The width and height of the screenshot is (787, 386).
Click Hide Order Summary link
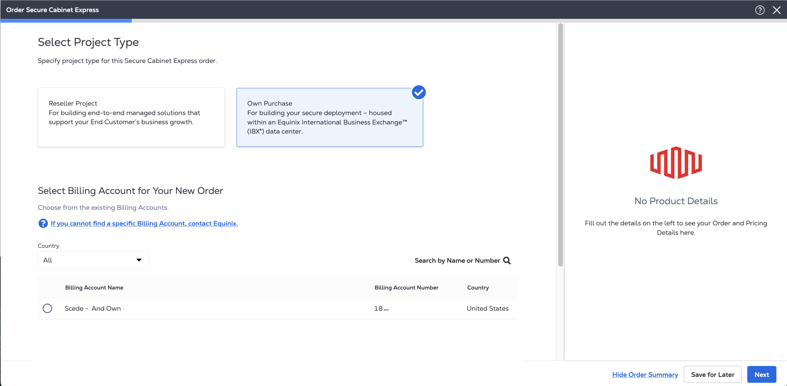pyautogui.click(x=645, y=375)
